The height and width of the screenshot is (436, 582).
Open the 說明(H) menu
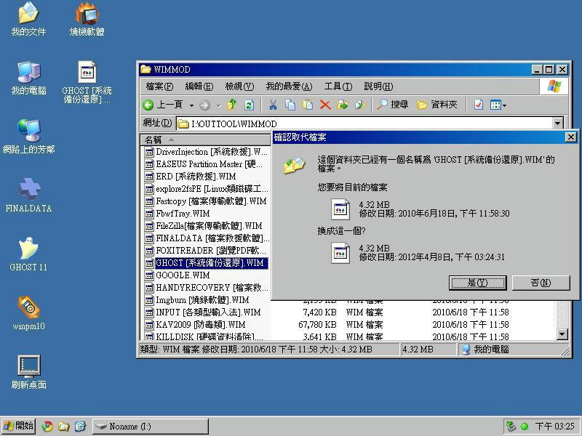[378, 86]
